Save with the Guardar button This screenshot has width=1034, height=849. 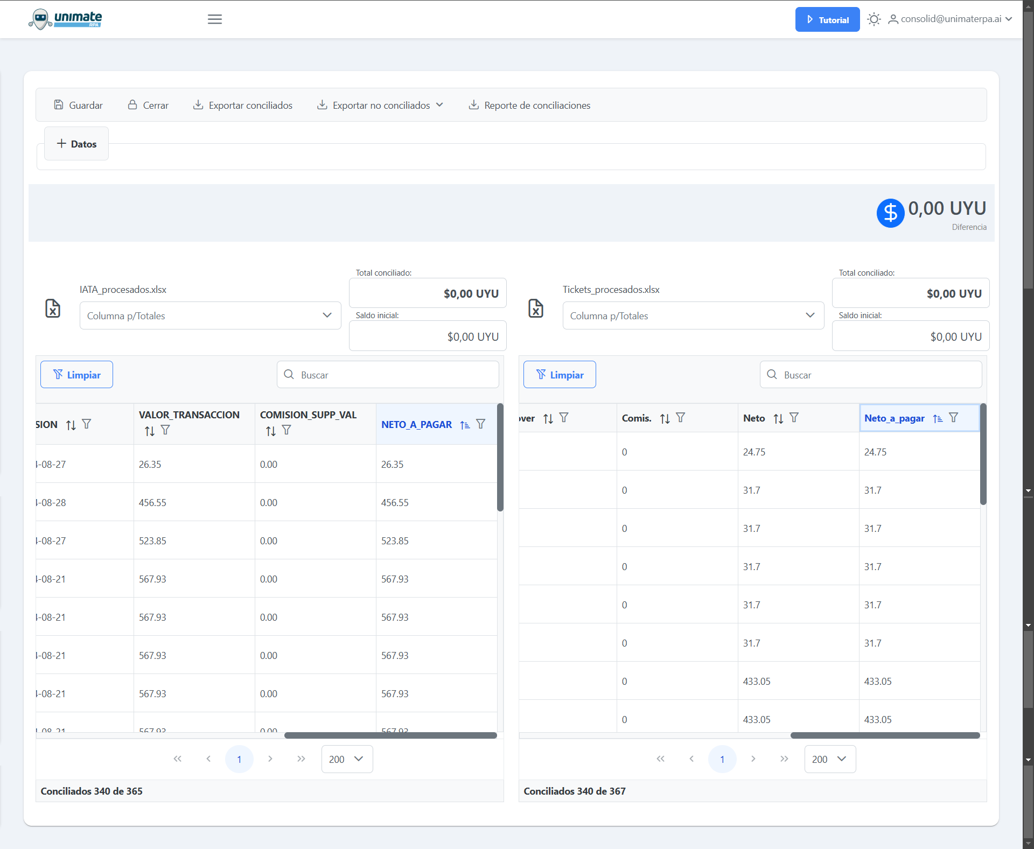pyautogui.click(x=79, y=105)
